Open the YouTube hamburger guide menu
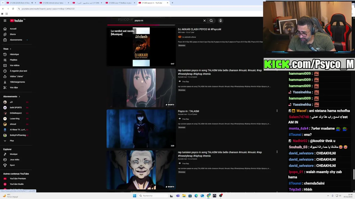355x199 pixels. [5, 20]
